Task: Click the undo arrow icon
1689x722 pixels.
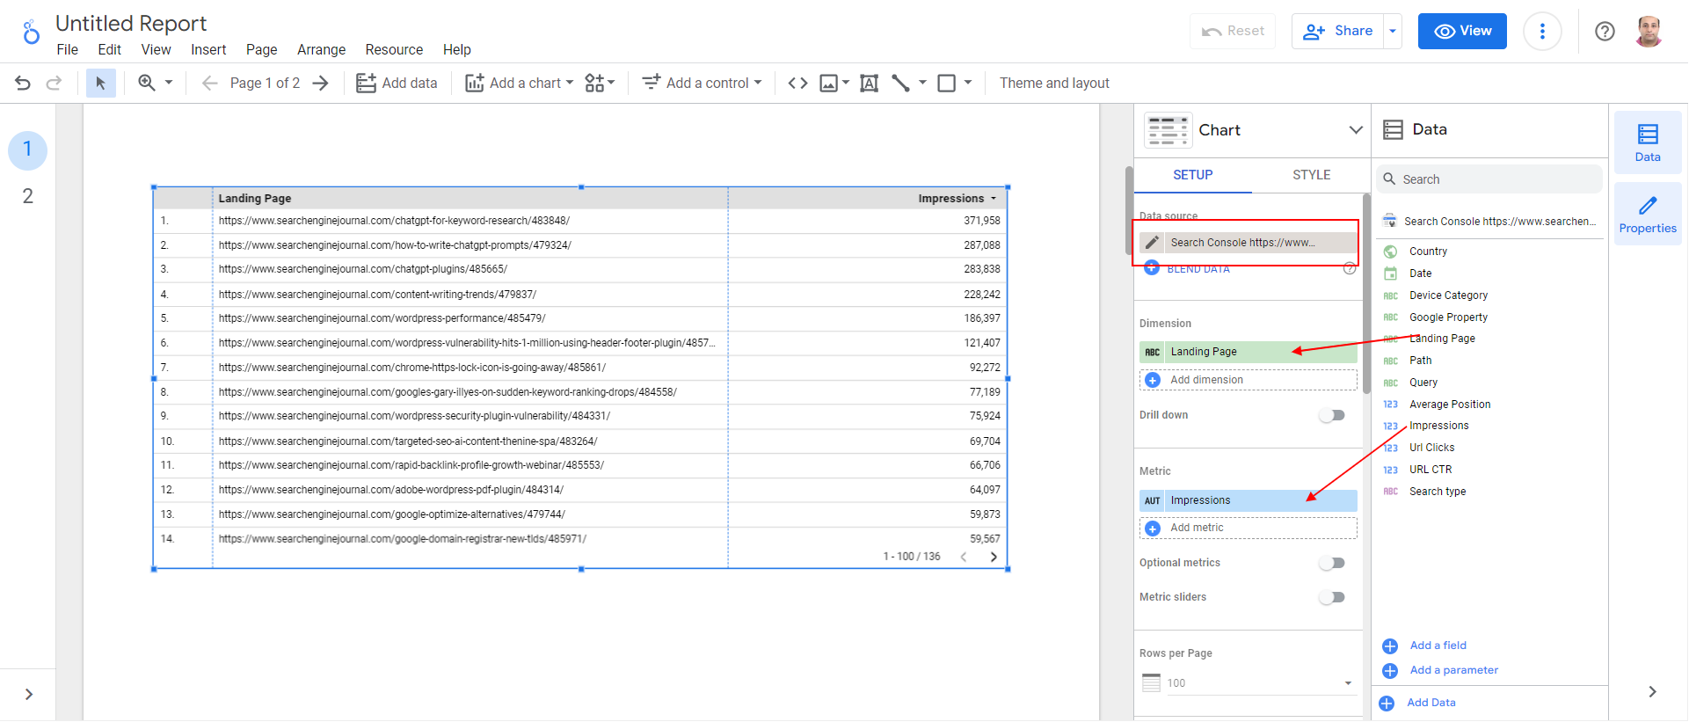Action: [x=23, y=83]
